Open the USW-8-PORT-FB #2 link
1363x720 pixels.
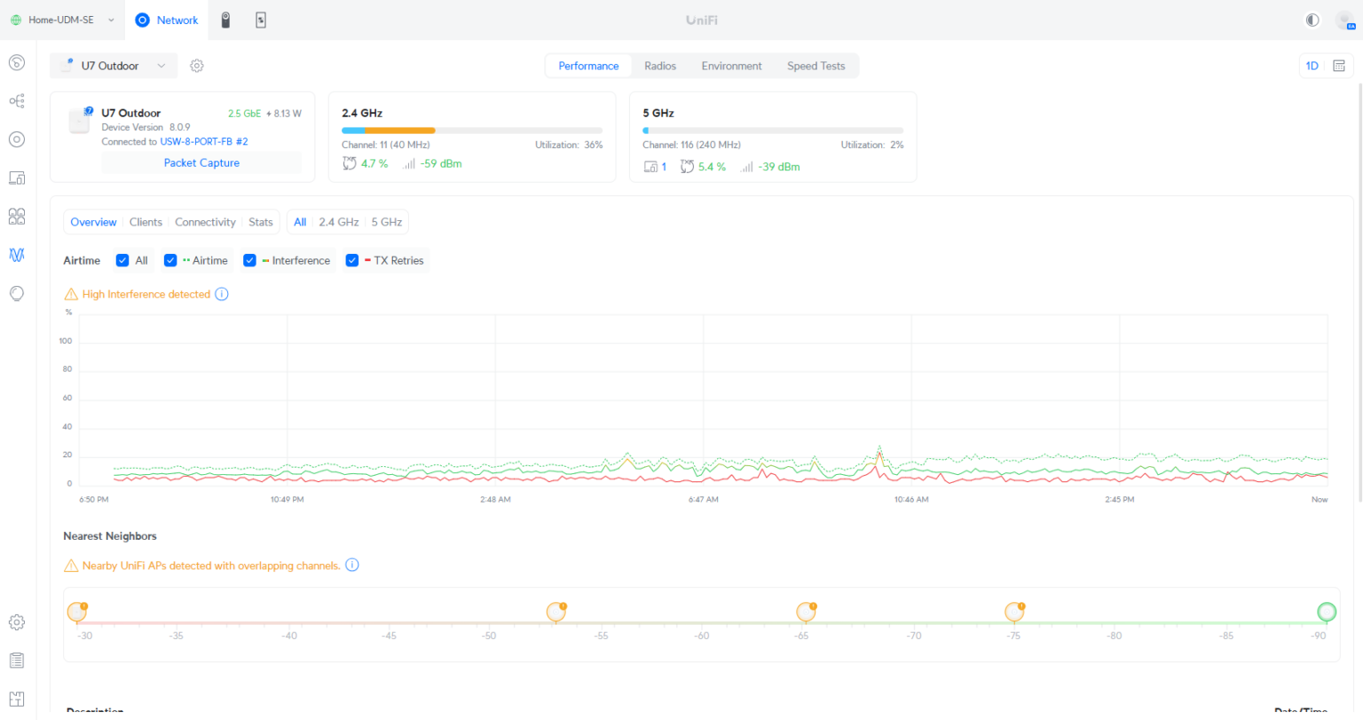pyautogui.click(x=204, y=141)
